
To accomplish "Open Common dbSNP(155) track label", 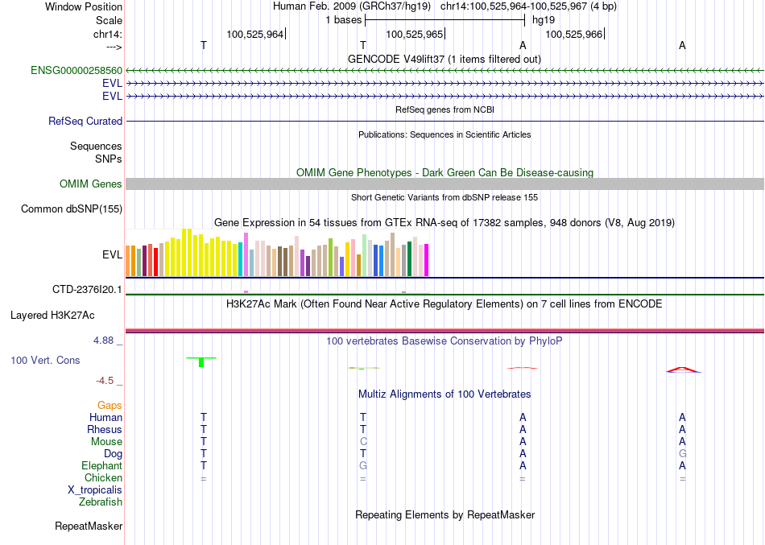I will click(71, 209).
